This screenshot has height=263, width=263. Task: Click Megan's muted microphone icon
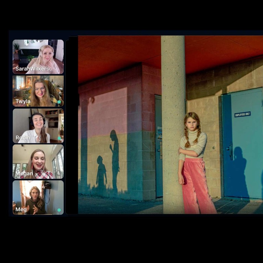click(59, 173)
